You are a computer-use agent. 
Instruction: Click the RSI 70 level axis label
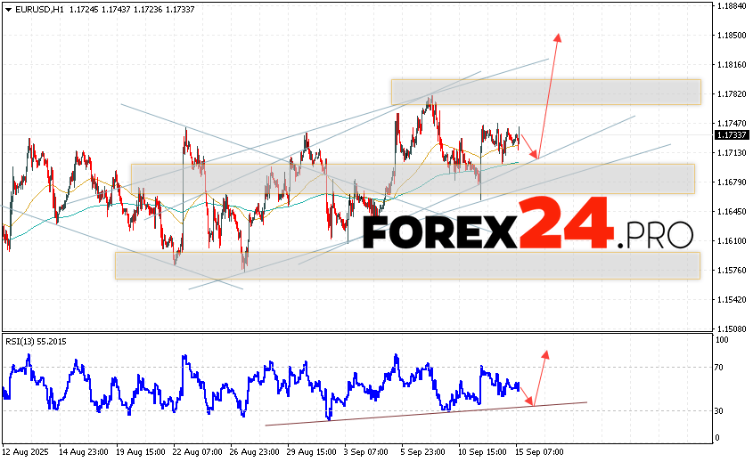point(719,367)
